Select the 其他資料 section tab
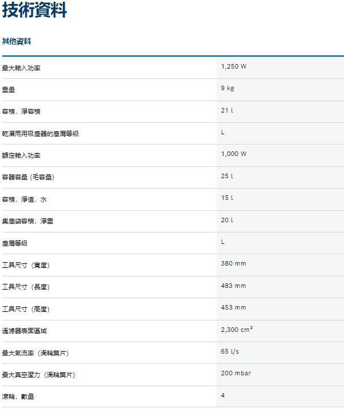The image size is (344, 409). click(x=17, y=42)
